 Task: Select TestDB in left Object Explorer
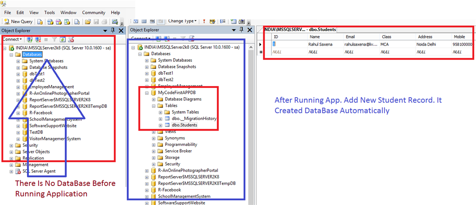tap(37, 132)
